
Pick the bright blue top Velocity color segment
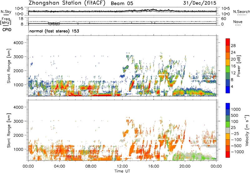tap(228, 106)
